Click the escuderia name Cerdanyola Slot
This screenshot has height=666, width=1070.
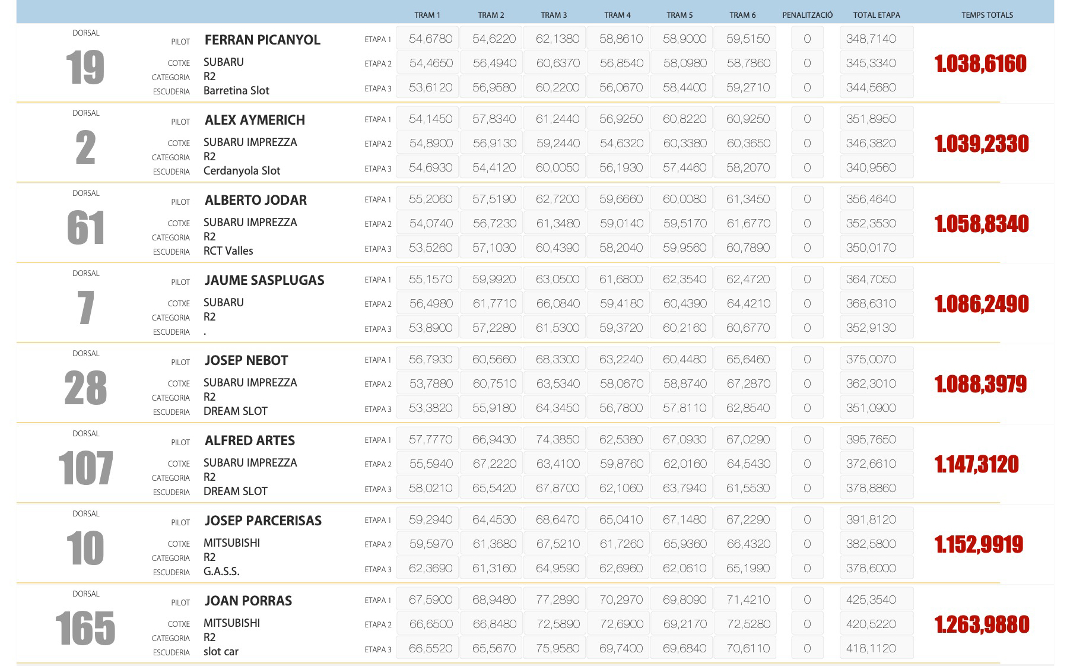click(242, 171)
